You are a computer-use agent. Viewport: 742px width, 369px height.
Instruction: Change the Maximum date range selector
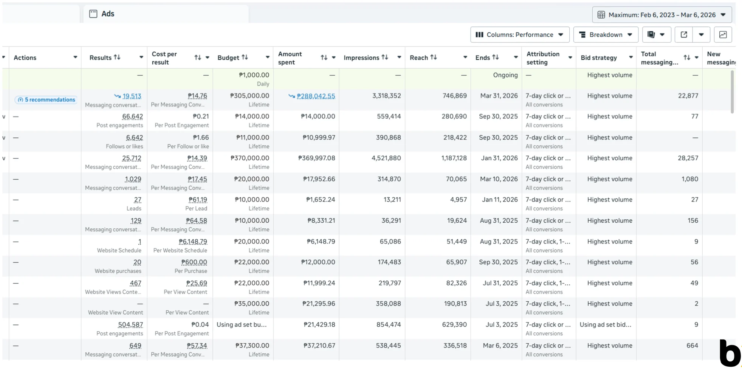point(662,15)
